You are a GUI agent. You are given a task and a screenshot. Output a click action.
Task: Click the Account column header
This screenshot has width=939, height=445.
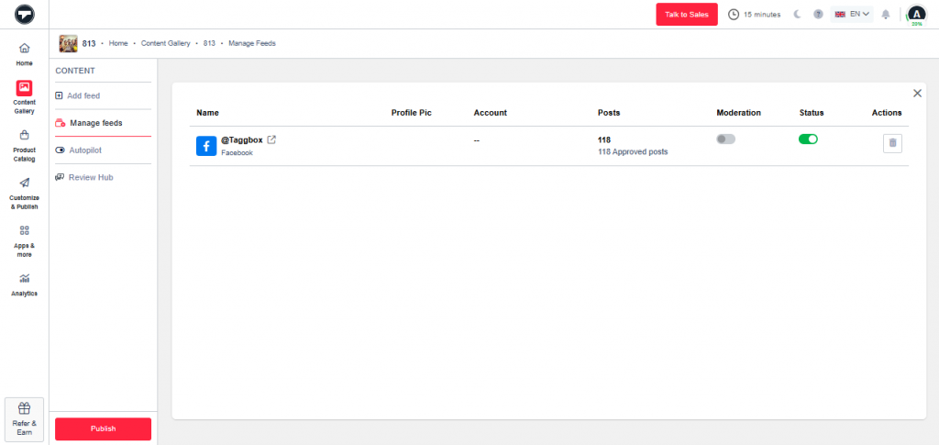[x=491, y=113]
